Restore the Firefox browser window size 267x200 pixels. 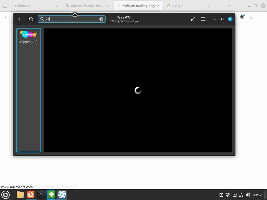(256, 6)
